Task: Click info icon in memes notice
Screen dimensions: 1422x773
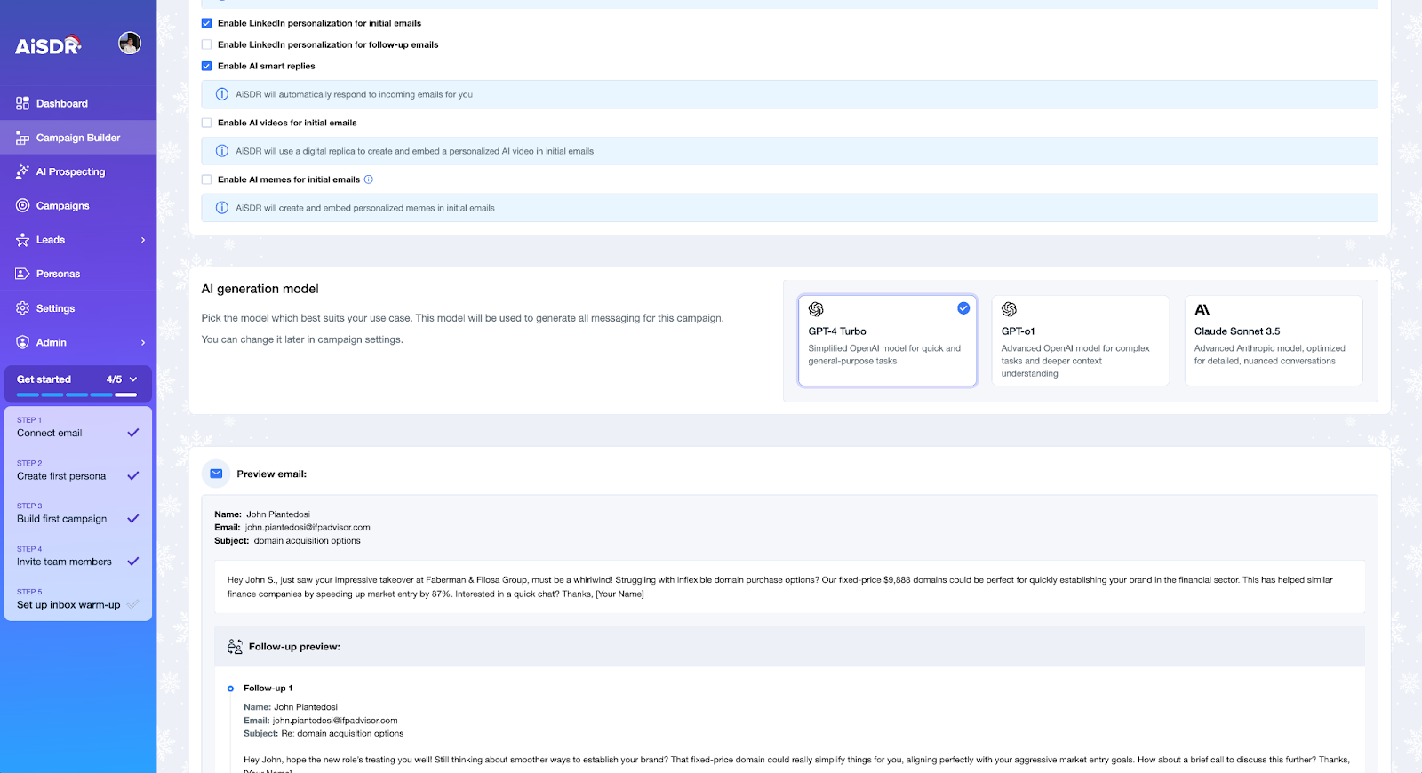Action: [x=222, y=208]
